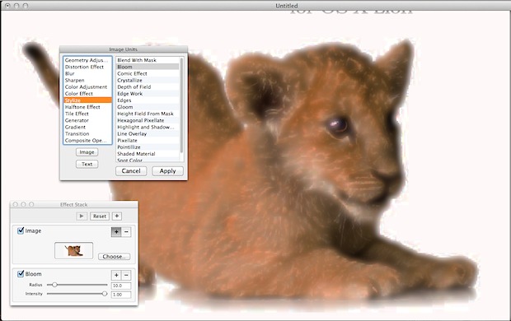Image resolution: width=511 pixels, height=321 pixels.
Task: Click the minus icon in Image row
Action: click(x=126, y=232)
